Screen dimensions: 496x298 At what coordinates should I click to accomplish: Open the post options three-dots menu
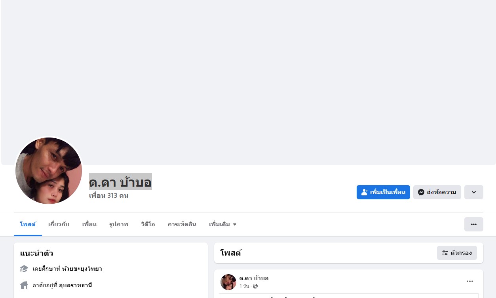click(x=470, y=281)
